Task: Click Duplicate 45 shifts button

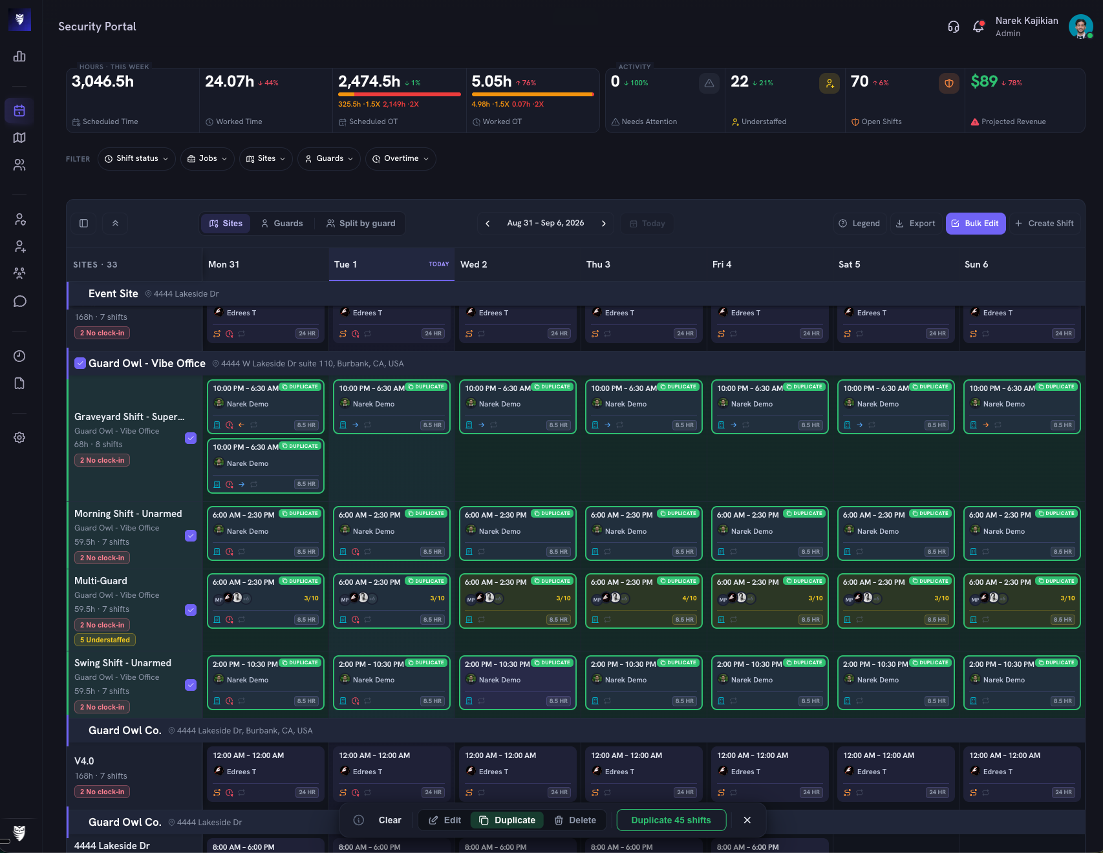Action: click(671, 820)
